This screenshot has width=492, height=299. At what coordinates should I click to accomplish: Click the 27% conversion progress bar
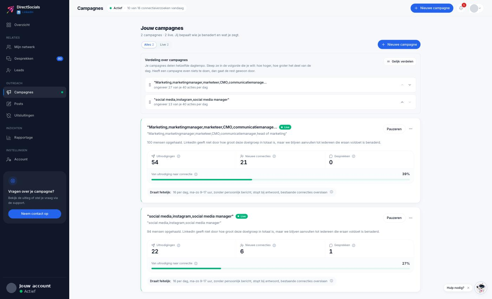280,268
